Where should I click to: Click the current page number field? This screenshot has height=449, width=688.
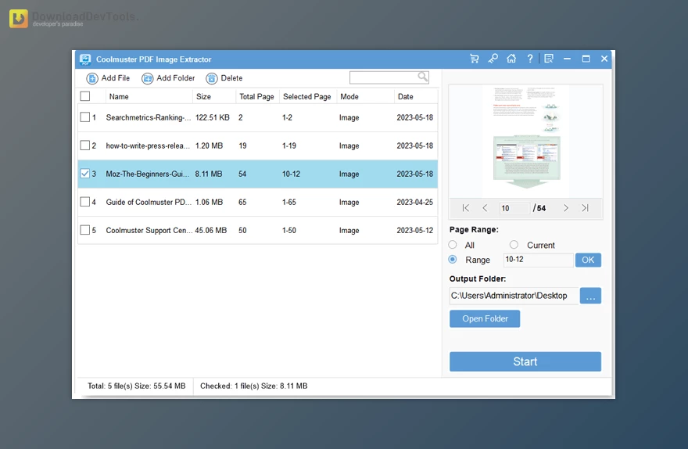click(514, 208)
